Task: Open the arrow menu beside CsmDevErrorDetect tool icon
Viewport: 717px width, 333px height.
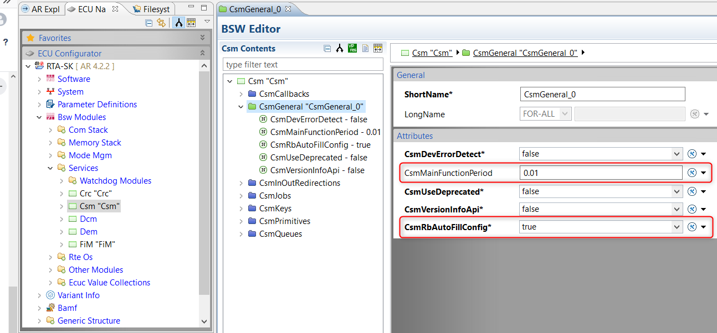Action: [x=704, y=154]
